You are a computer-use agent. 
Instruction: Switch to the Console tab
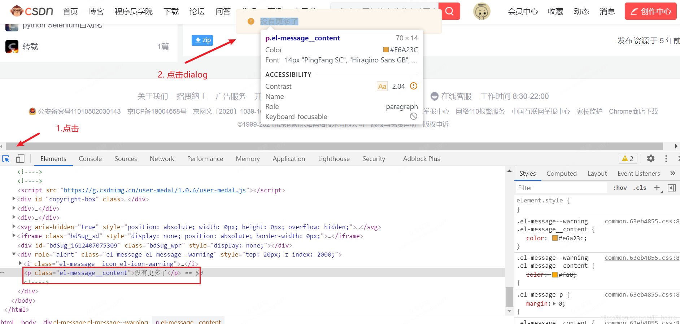(90, 159)
